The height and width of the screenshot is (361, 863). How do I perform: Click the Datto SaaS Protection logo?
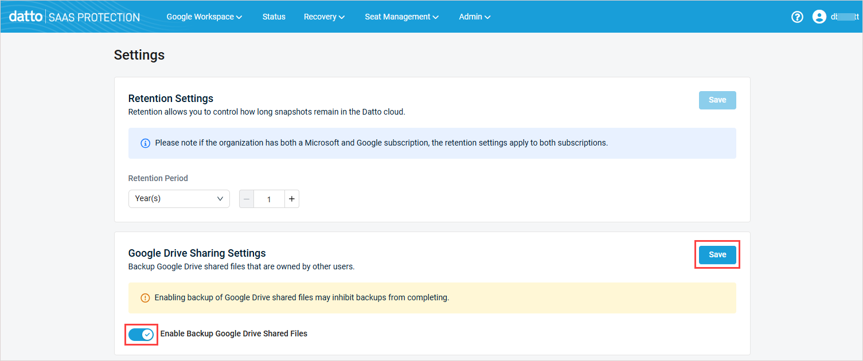click(75, 17)
